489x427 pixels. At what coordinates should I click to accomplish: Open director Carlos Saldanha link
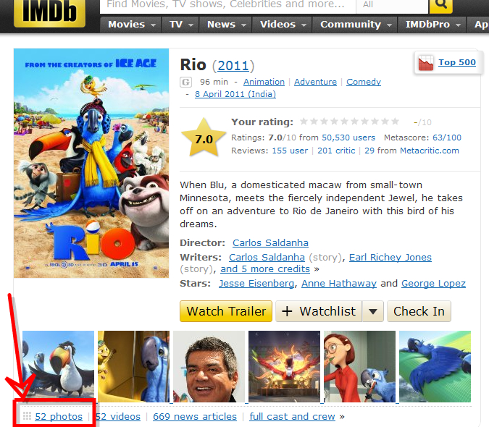point(270,243)
